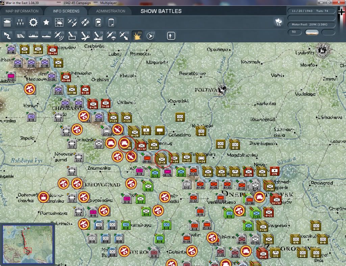Click the date and Turn 74 display

311,11
